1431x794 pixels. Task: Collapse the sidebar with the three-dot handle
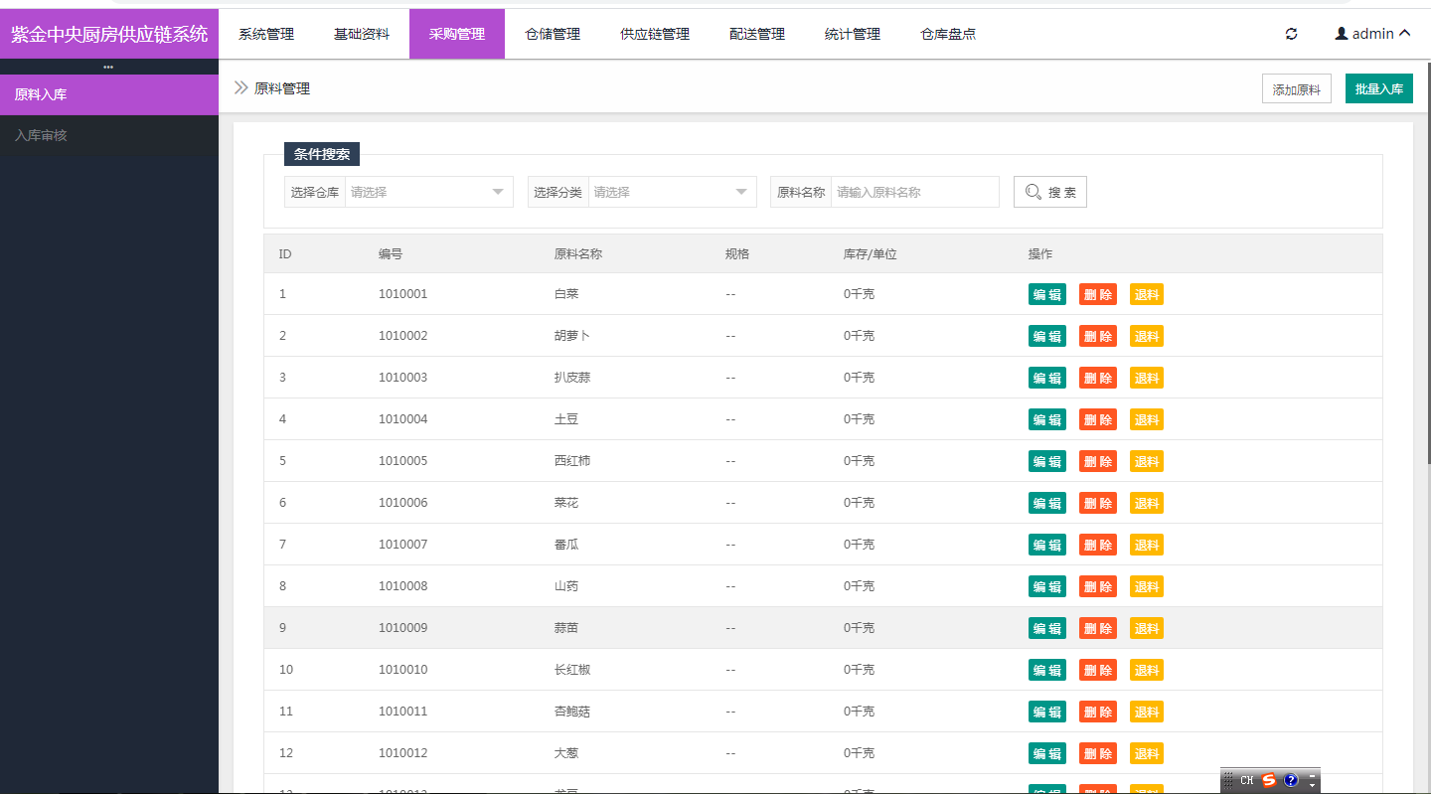[108, 67]
